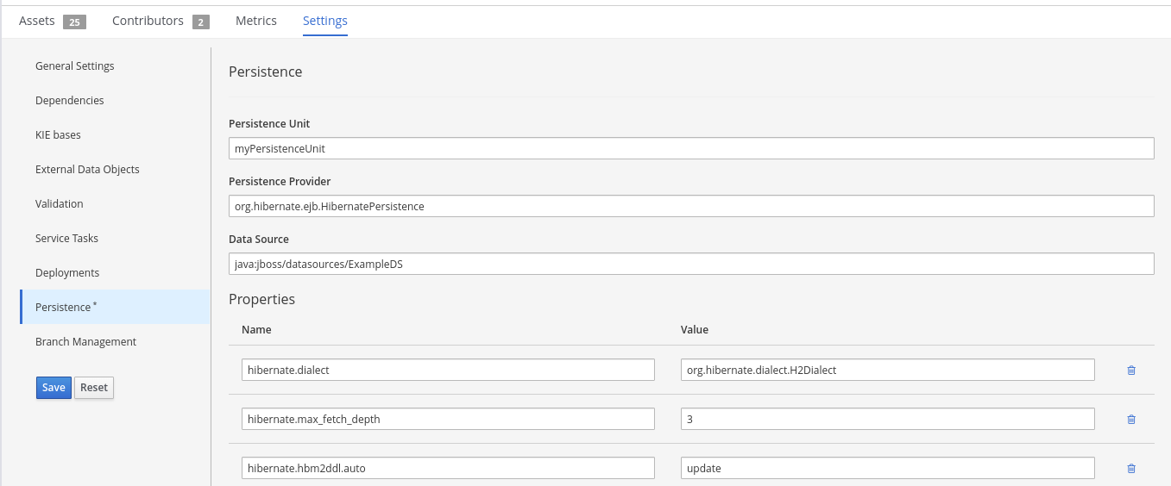Open General Settings section
The height and width of the screenshot is (486, 1171).
click(75, 66)
